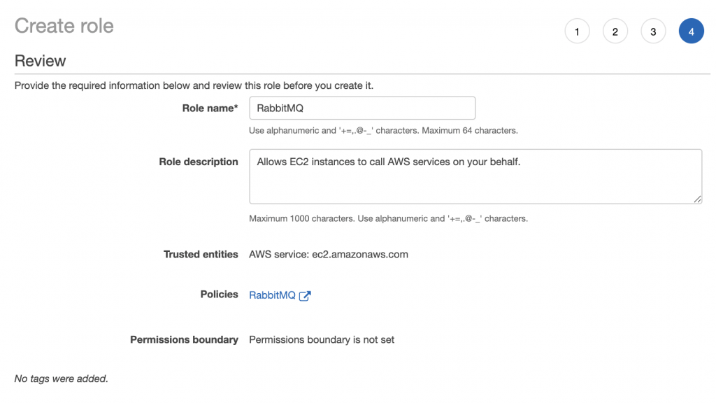Open the external link icon beside RabbitMQ policy
Screen dimensions: 716x403
tap(305, 296)
